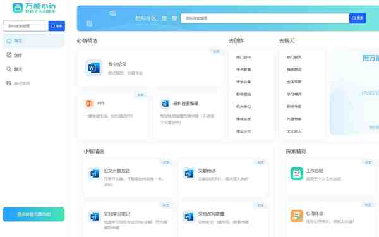Open the green 工作总结 icon

(x=297, y=173)
